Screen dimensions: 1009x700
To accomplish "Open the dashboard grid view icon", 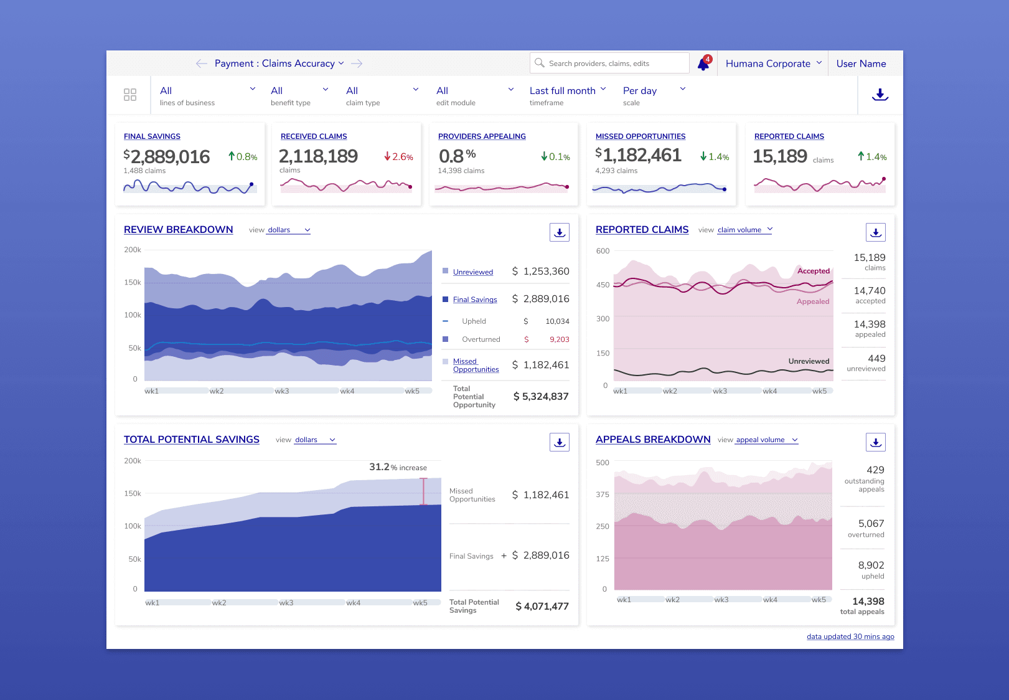I will coord(130,95).
